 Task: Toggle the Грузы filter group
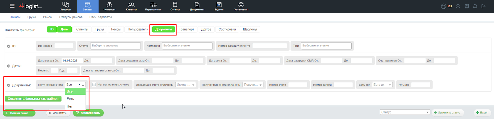(x=100, y=29)
